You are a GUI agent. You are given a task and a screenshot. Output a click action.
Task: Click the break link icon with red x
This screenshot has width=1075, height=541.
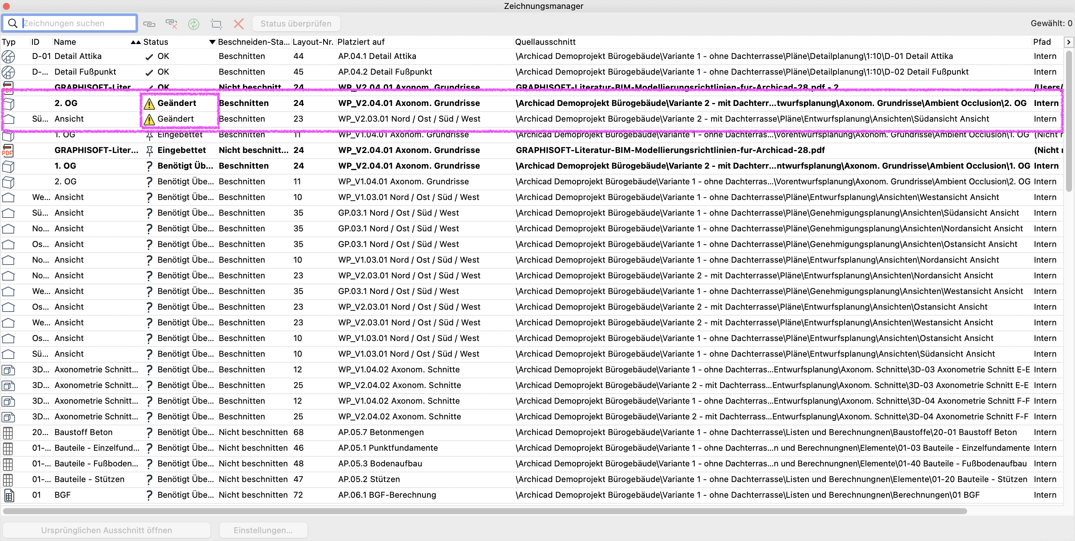(171, 24)
